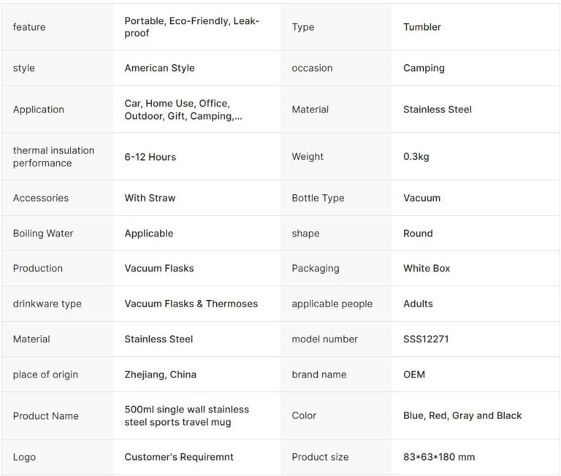The image size is (561, 476).
Task: Click the 'OEM' brand name value
Action: click(413, 375)
